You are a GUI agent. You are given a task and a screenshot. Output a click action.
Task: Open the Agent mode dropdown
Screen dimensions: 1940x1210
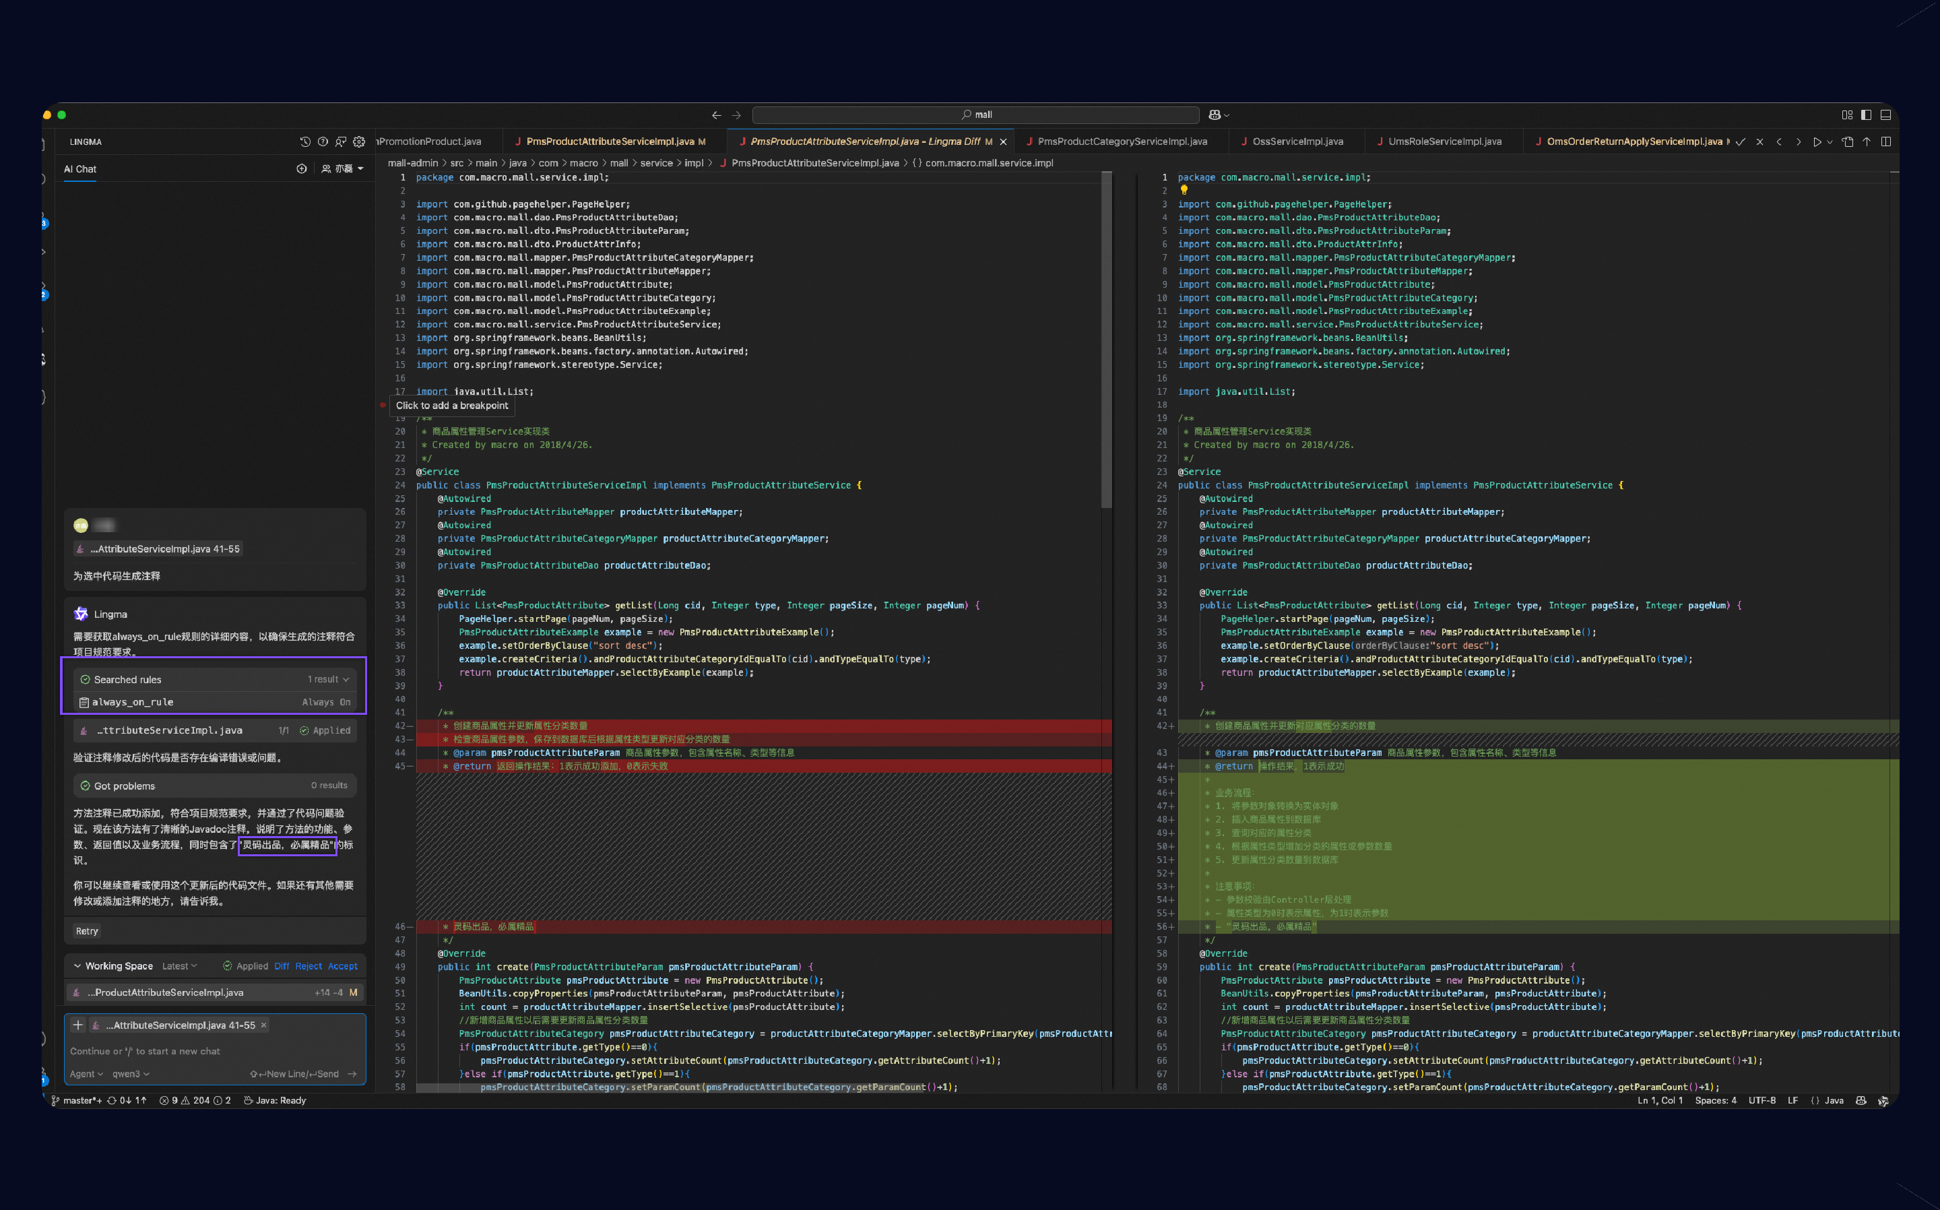[x=86, y=1074]
